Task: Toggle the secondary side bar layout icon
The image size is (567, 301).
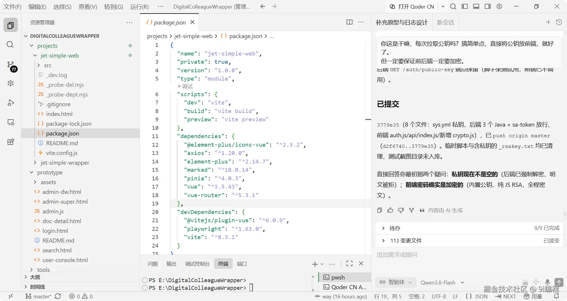Action: pos(488,6)
